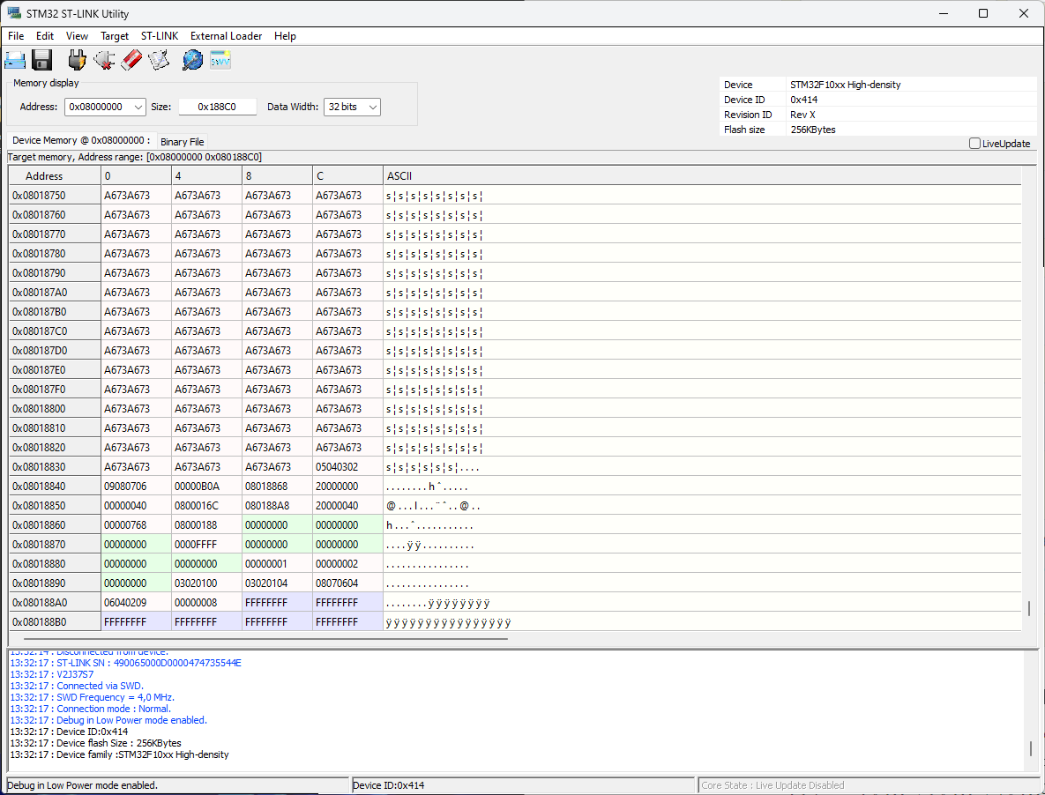Click cell 0800016C in row 0x08018850
1045x795 pixels.
[x=206, y=505]
